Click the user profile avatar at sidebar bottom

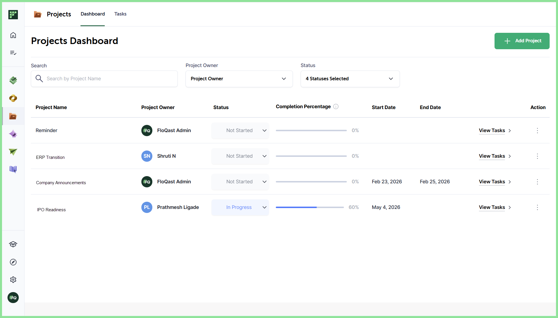click(13, 297)
